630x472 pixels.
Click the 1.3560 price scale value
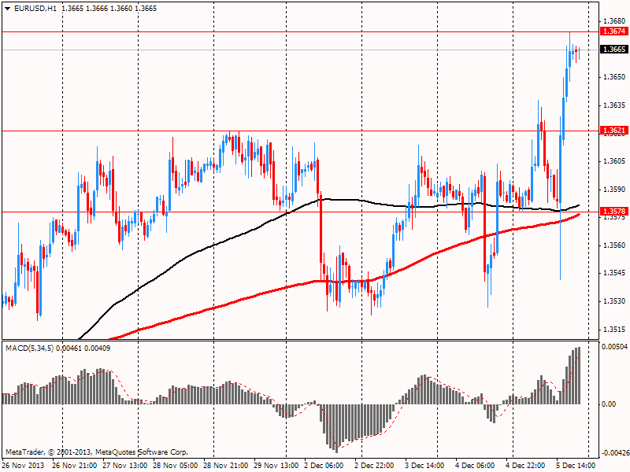pos(615,245)
